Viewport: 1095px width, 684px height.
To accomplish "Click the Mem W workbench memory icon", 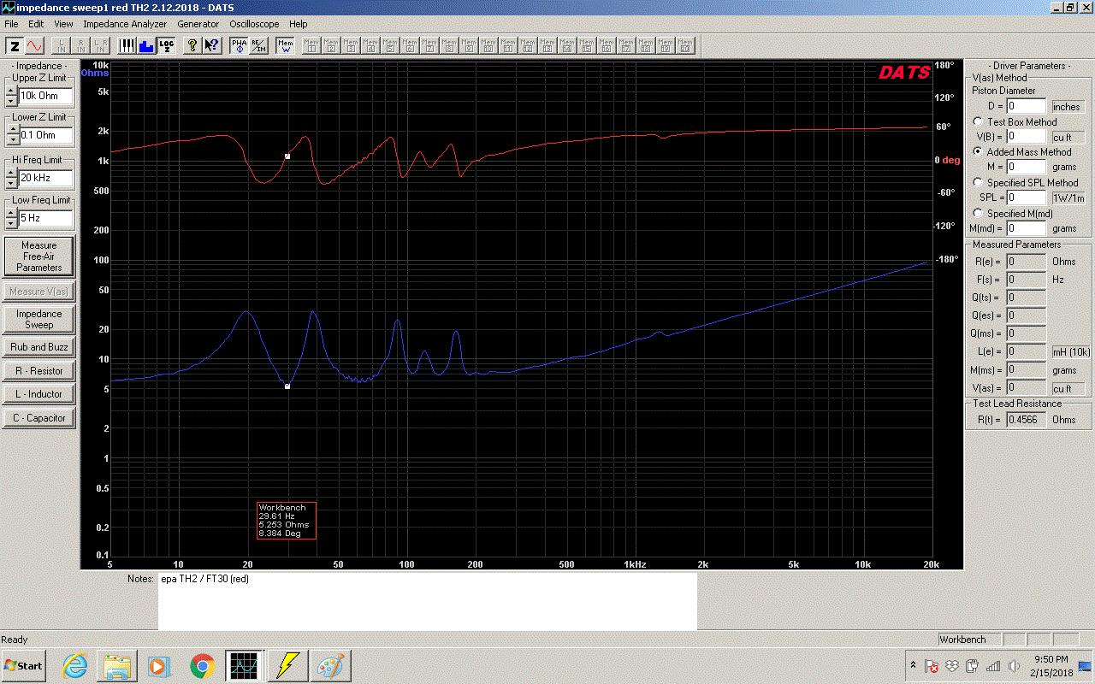I will pyautogui.click(x=285, y=46).
